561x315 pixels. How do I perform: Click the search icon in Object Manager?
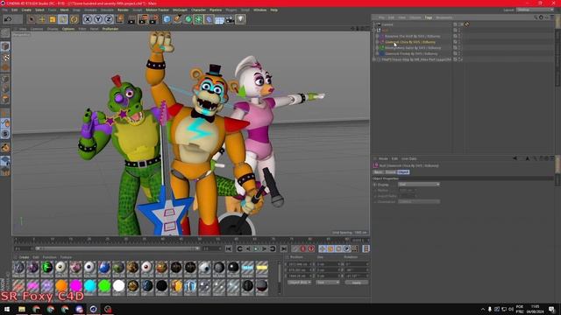click(x=536, y=17)
